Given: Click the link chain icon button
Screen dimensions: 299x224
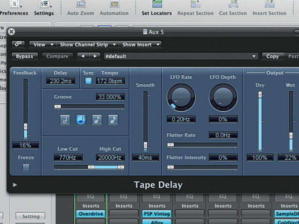Looking at the screenshot, I should [18, 44].
